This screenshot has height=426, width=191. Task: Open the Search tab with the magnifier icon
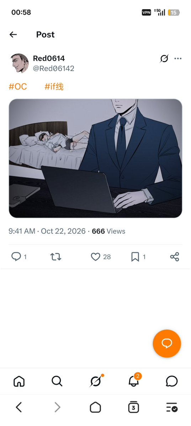57,381
